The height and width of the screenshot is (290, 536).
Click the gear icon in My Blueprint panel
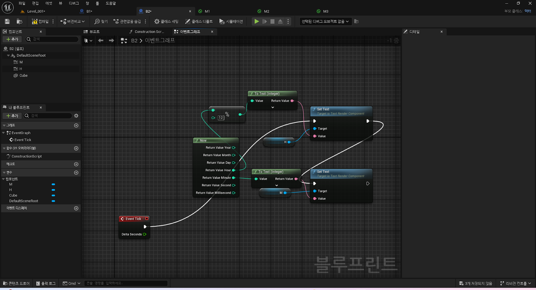[76, 116]
